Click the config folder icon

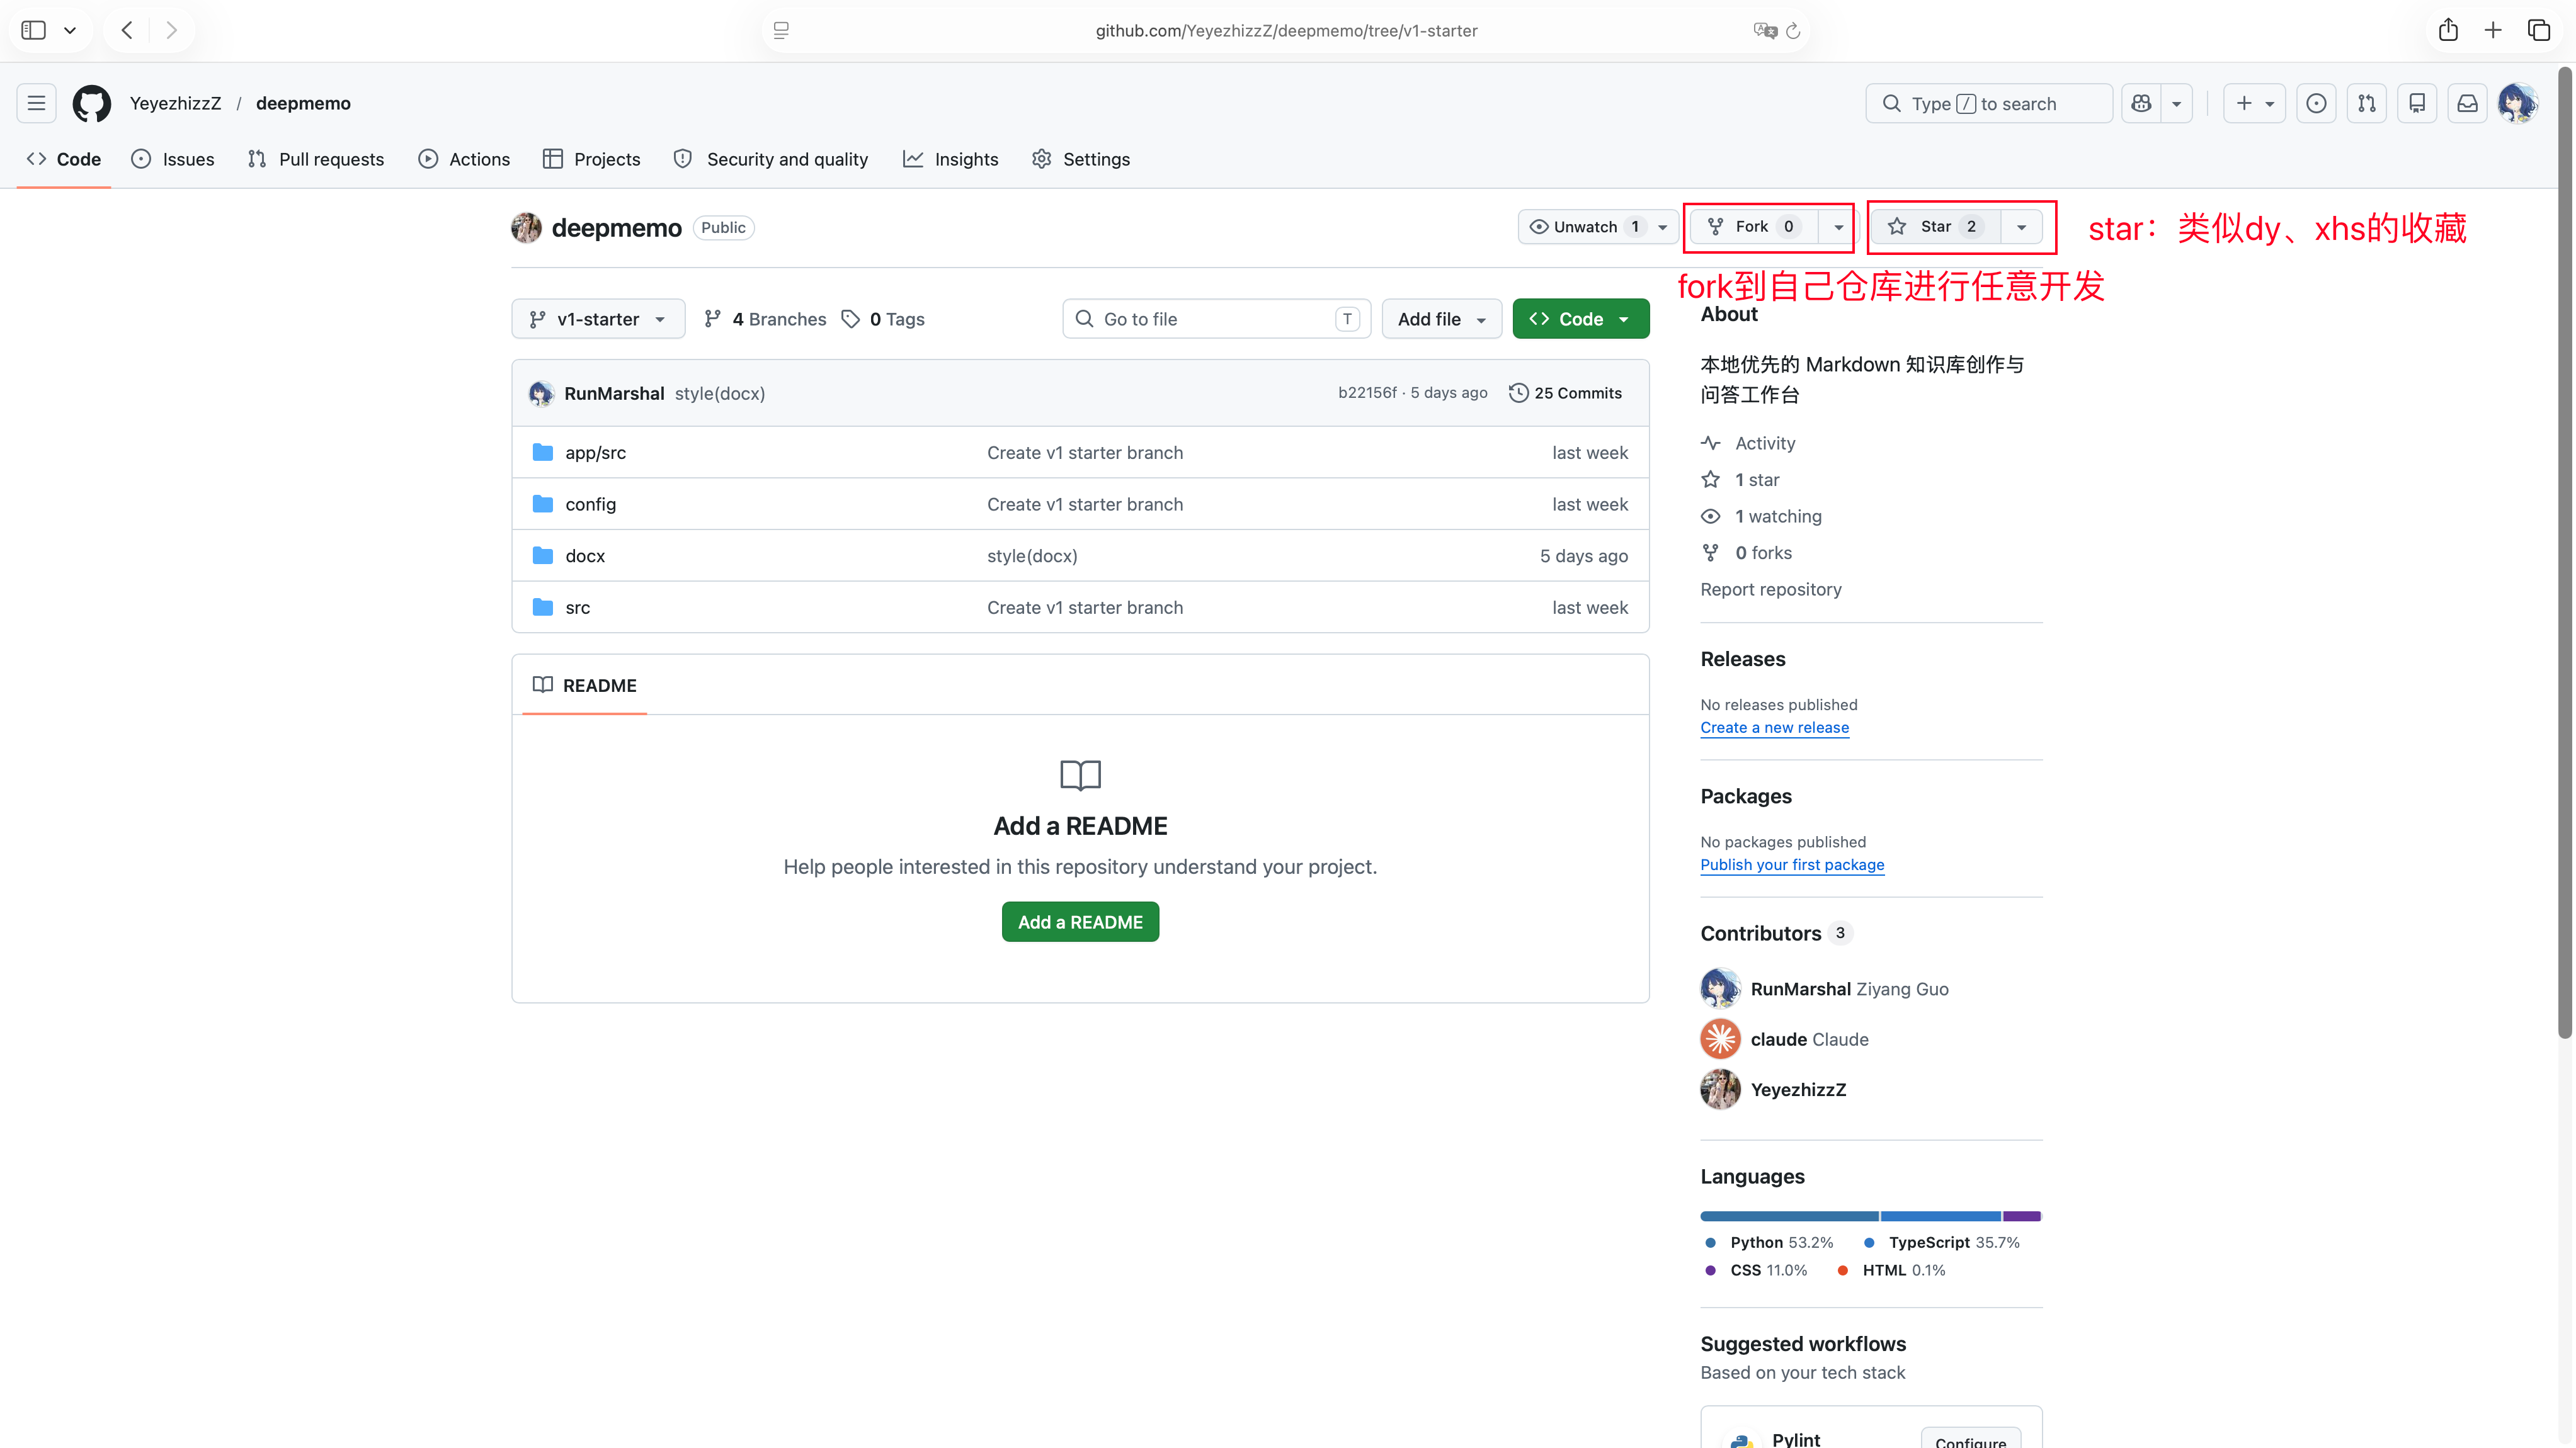(x=543, y=504)
